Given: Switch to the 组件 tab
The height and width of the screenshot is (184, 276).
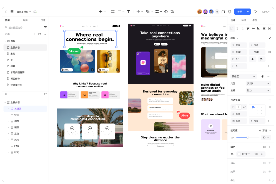Looking at the screenshot, I should coord(25,20).
